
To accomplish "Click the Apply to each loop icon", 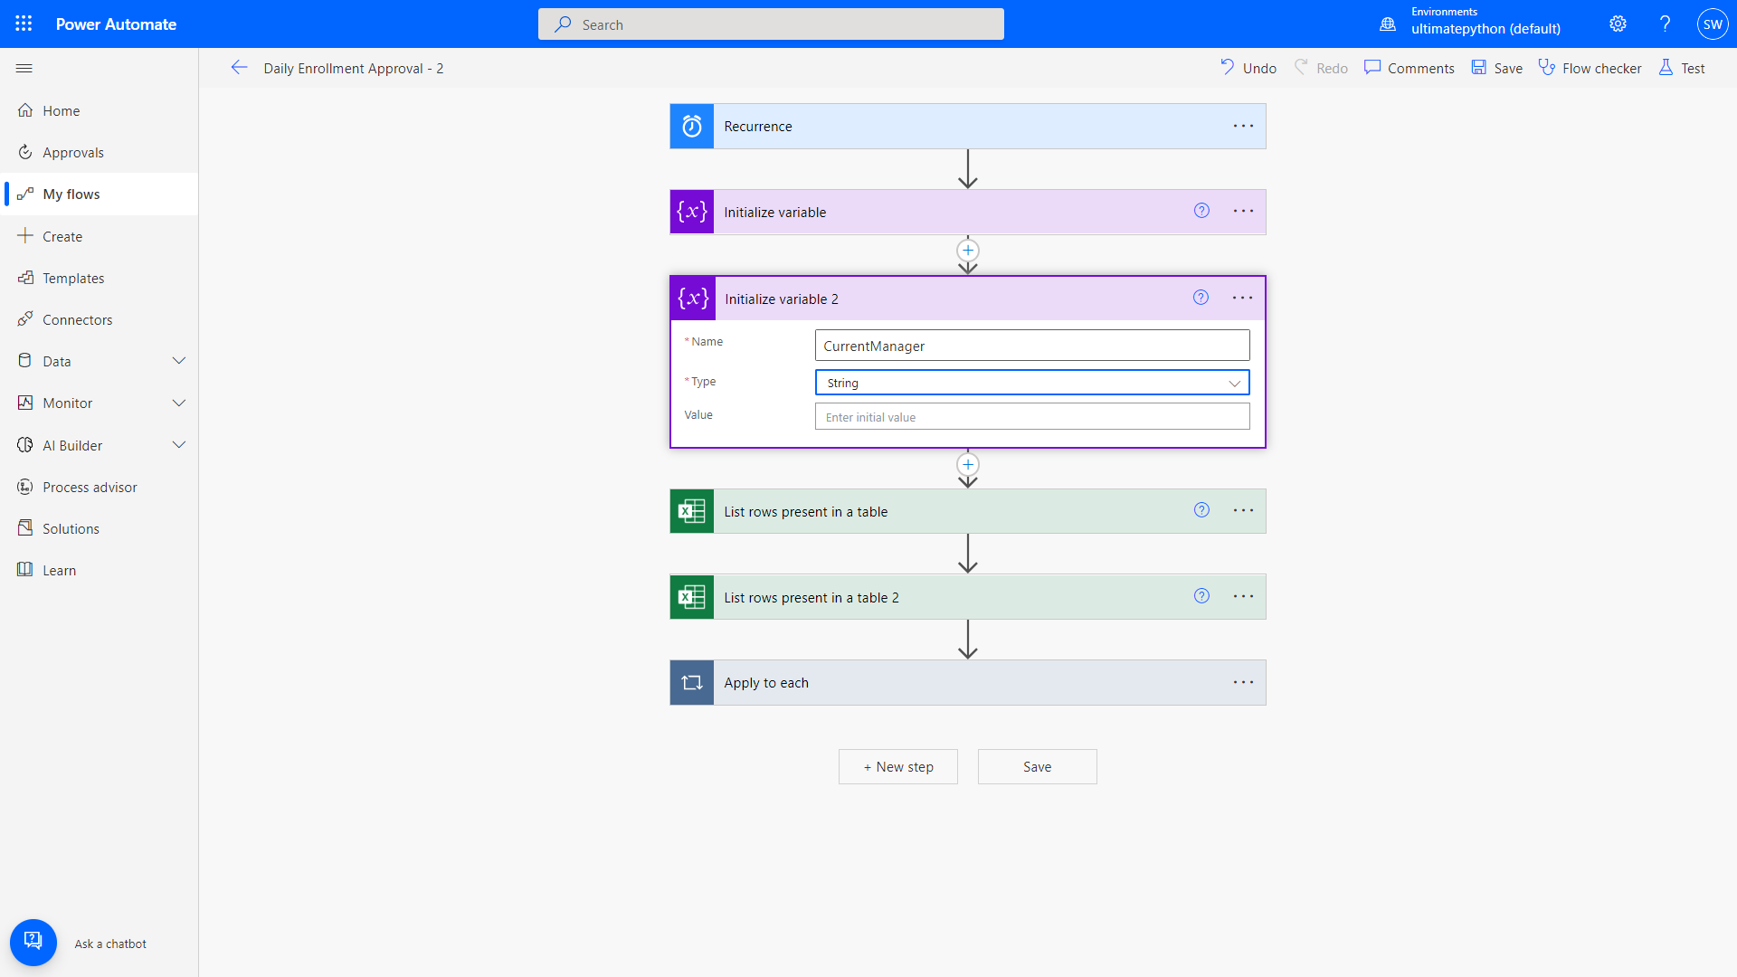I will pos(692,683).
